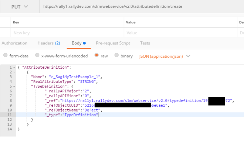This screenshot has width=247, height=143.
Task: Switch to the Tests tab
Action: pyautogui.click(x=145, y=43)
